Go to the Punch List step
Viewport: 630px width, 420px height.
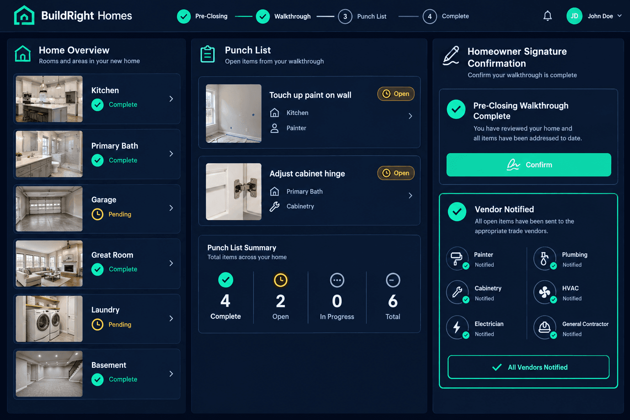click(363, 16)
